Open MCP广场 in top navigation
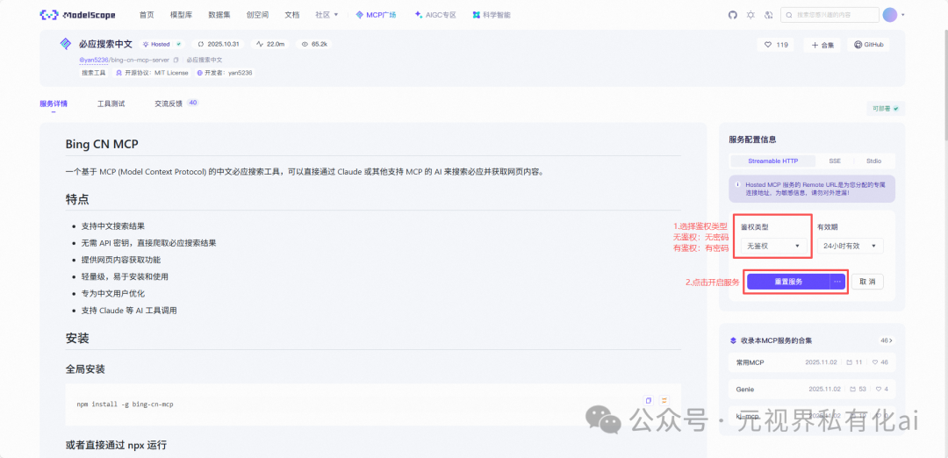Image resolution: width=948 pixels, height=458 pixels. (x=376, y=15)
